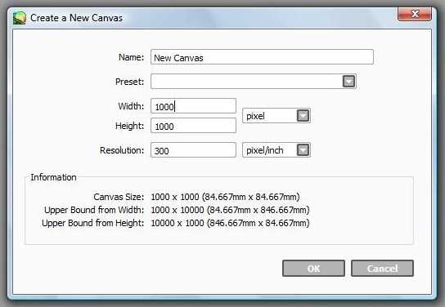Cancel the new canvas dialog
Screen dimensions: 445x307
coord(382,268)
